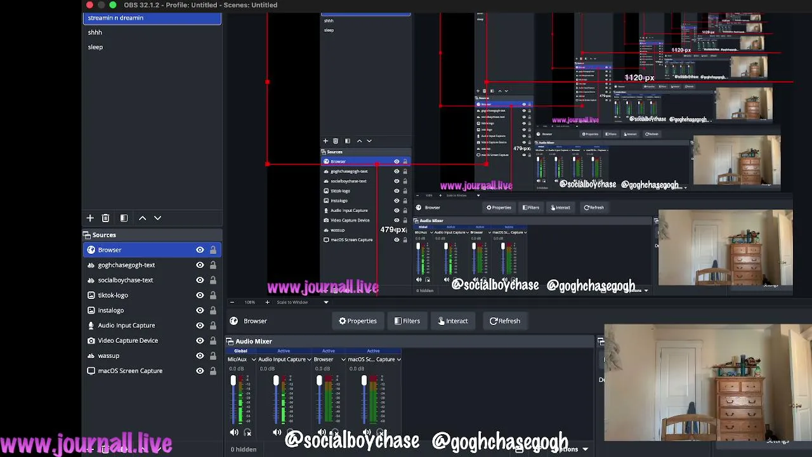
Task: Zoom in the preview with the plus icon
Action: [x=267, y=302]
